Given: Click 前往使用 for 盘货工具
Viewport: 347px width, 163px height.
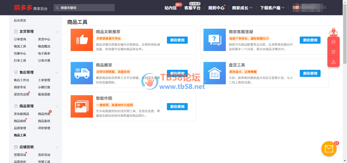Looking at the screenshot, I should point(310,73).
